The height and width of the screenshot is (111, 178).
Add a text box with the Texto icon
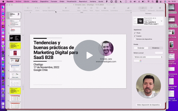91,8
